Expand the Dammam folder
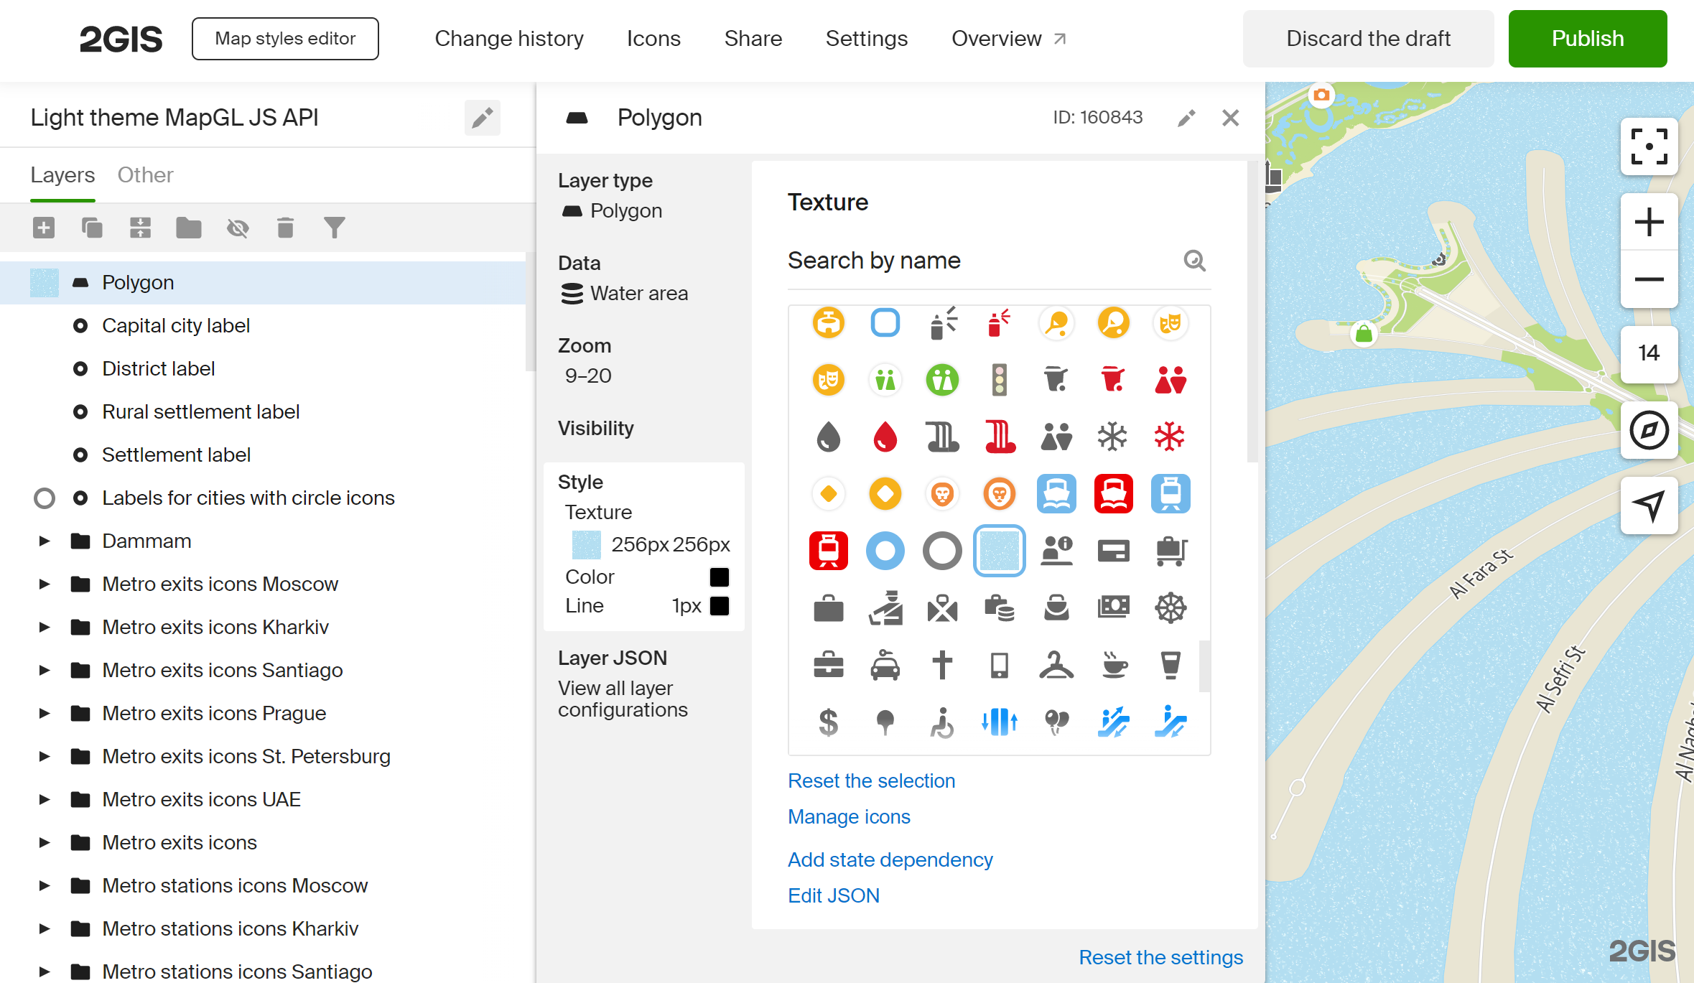The height and width of the screenshot is (983, 1694). click(45, 541)
